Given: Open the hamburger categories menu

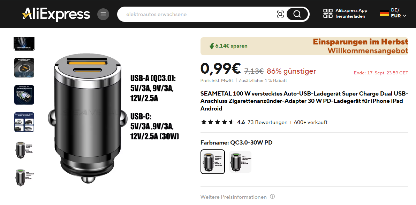Looking at the screenshot, I should coord(103,14).
